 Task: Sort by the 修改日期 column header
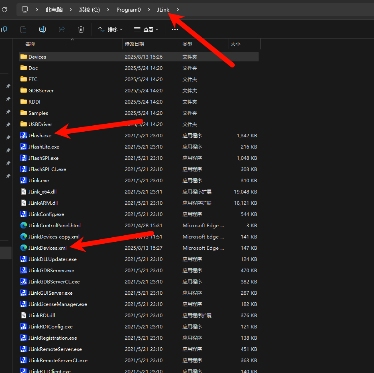(134, 44)
